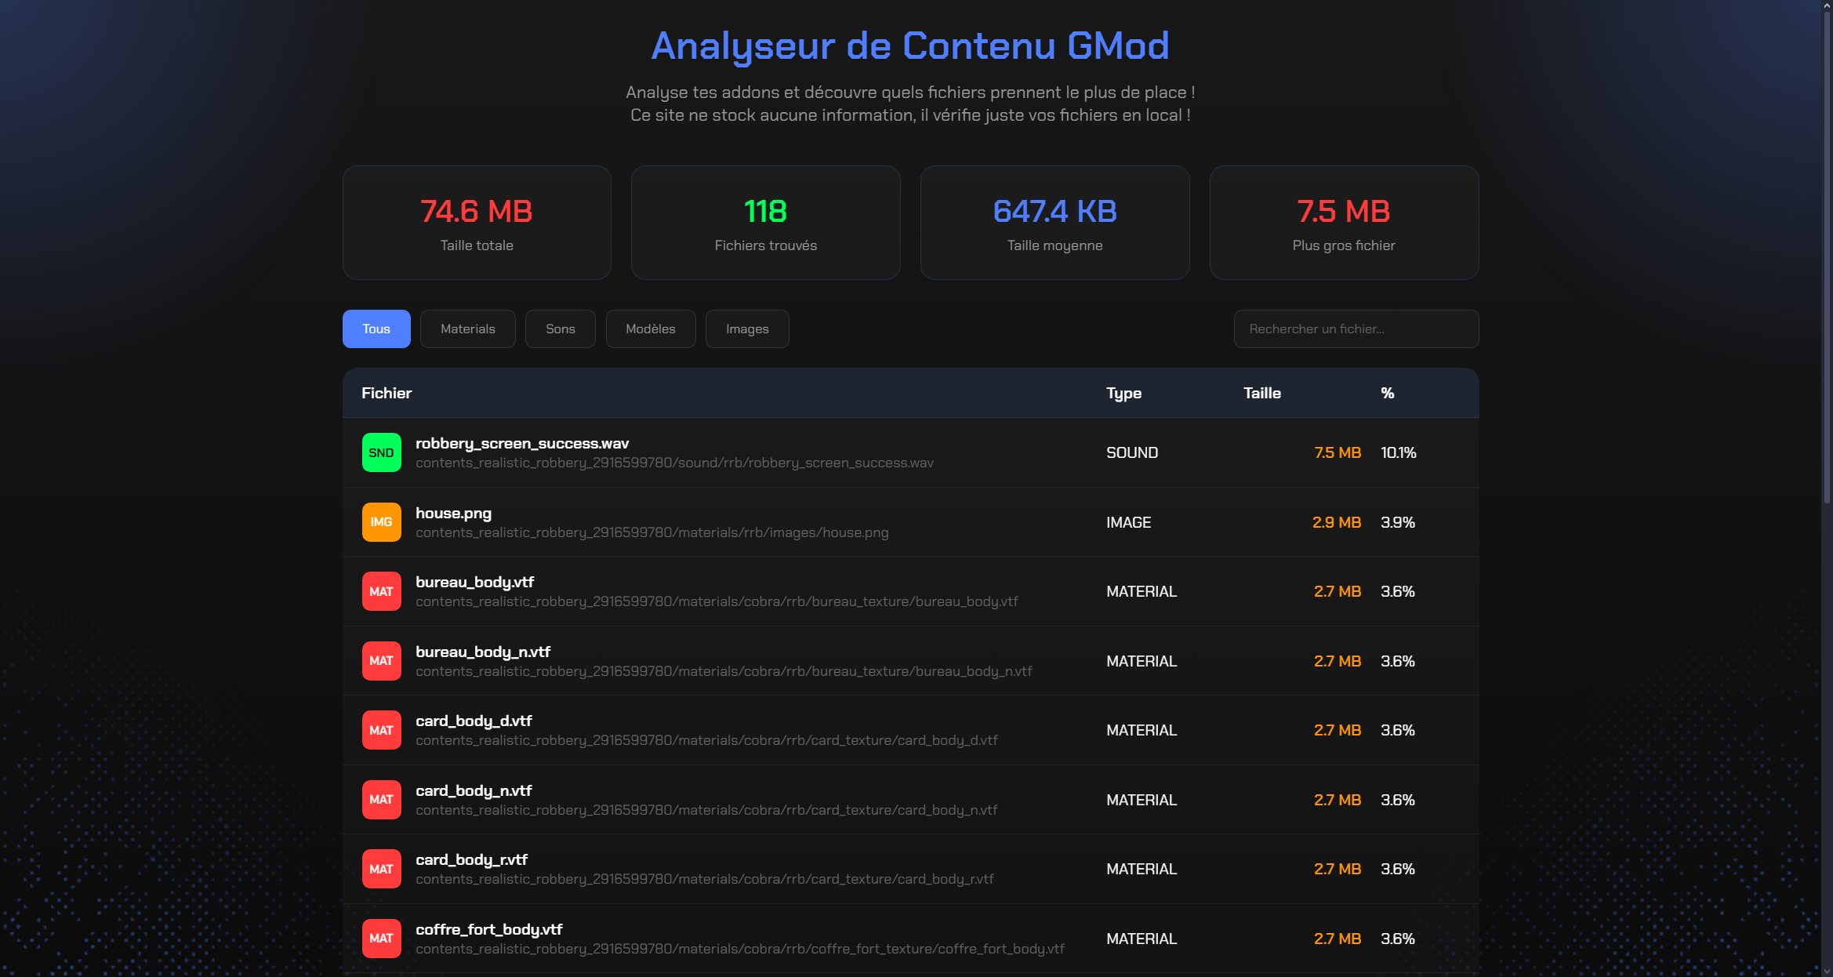This screenshot has width=1833, height=977.
Task: Switch to the Images filter
Action: click(747, 329)
